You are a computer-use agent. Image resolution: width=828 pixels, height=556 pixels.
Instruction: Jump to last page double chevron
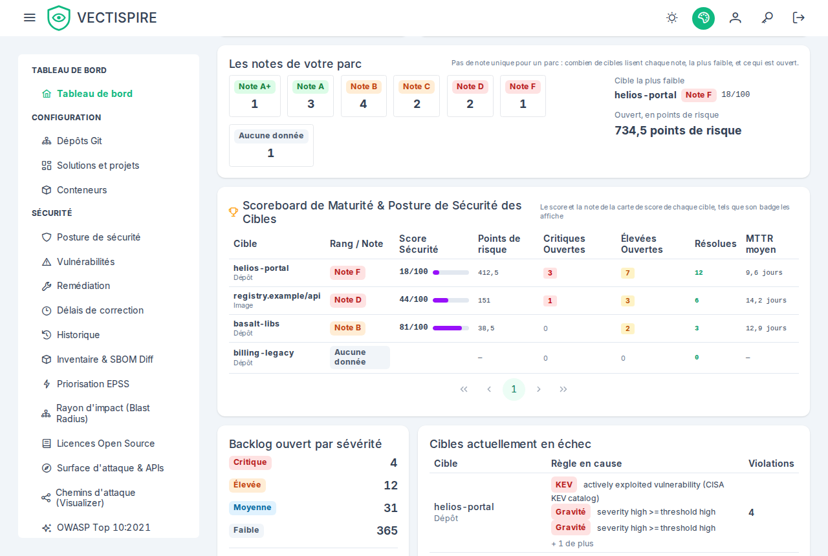(563, 389)
